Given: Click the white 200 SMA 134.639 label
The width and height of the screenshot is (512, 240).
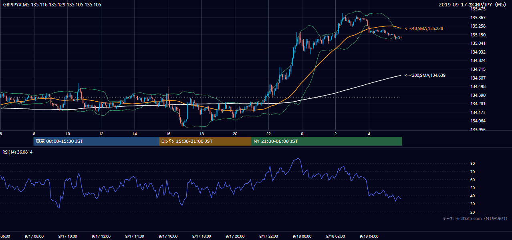Looking at the screenshot, I should (x=425, y=75).
